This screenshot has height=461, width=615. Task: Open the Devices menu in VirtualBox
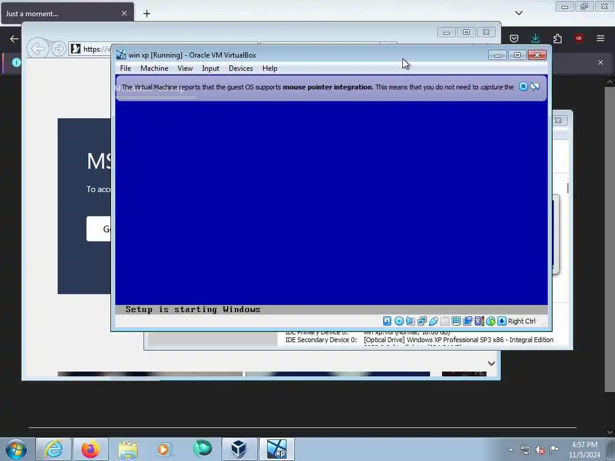(x=241, y=68)
